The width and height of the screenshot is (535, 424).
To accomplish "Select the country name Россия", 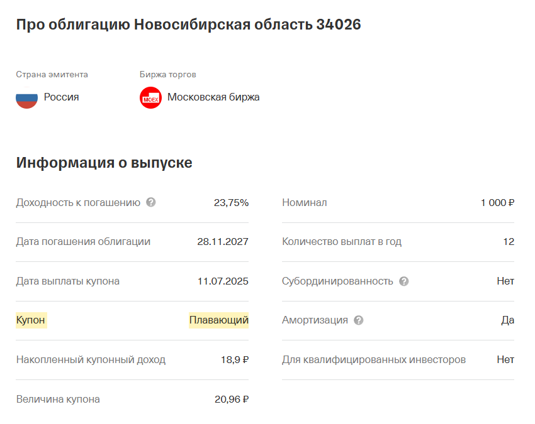I will pos(62,97).
